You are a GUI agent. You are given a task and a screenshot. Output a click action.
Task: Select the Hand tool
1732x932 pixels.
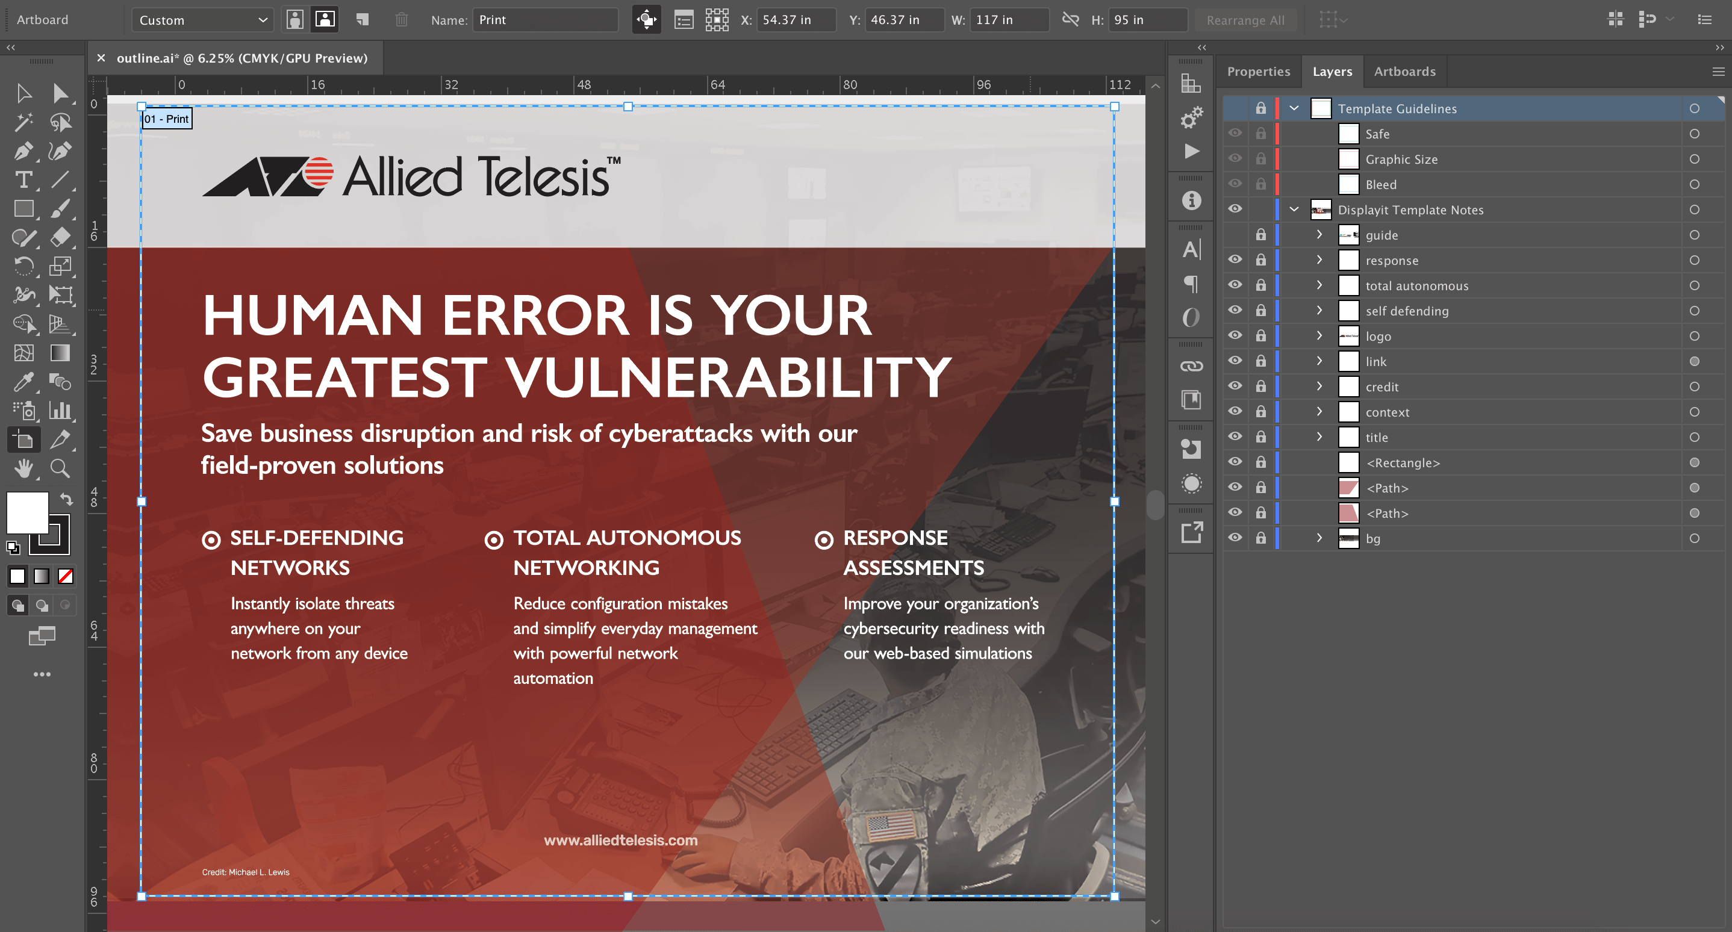click(x=24, y=468)
